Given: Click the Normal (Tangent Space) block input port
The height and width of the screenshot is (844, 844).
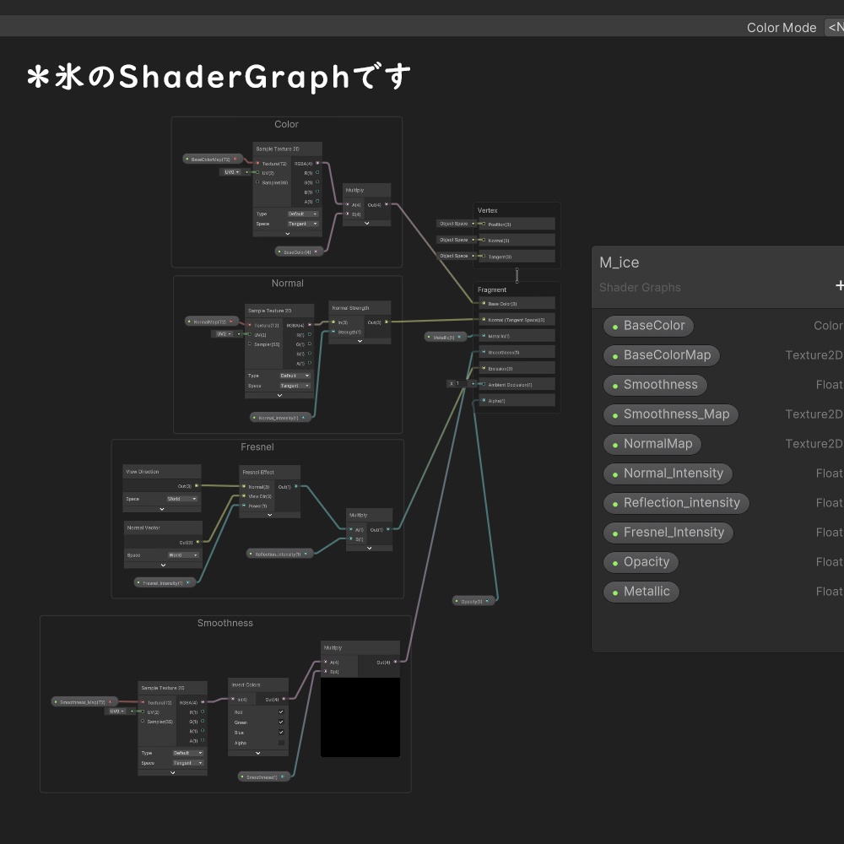Looking at the screenshot, I should pyautogui.click(x=484, y=319).
